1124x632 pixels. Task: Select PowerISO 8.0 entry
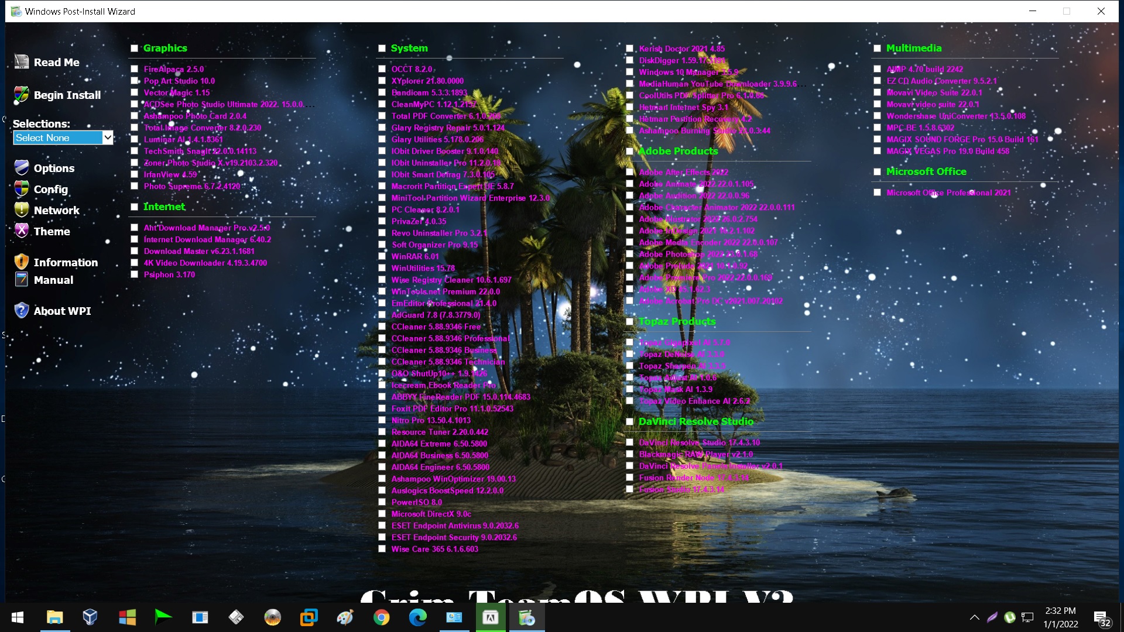(x=416, y=502)
